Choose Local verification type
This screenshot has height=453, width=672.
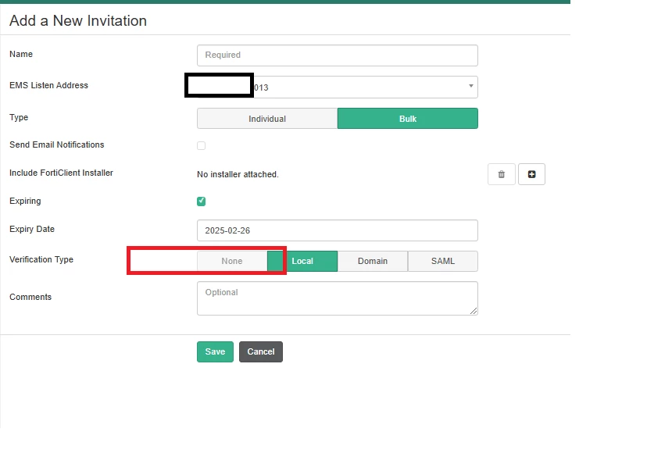[x=302, y=261]
